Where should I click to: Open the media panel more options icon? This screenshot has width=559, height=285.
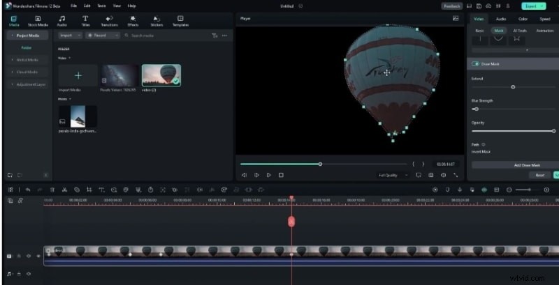coord(224,36)
